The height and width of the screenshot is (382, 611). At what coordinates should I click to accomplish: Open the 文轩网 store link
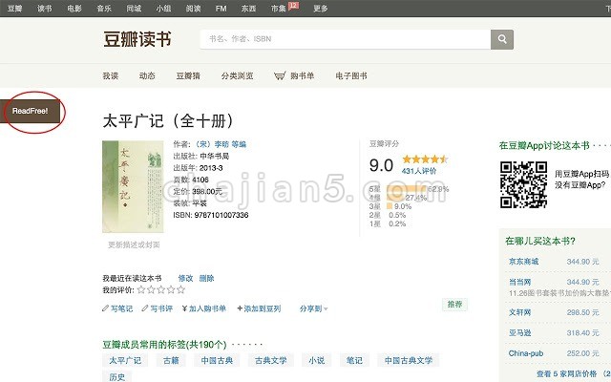[519, 312]
